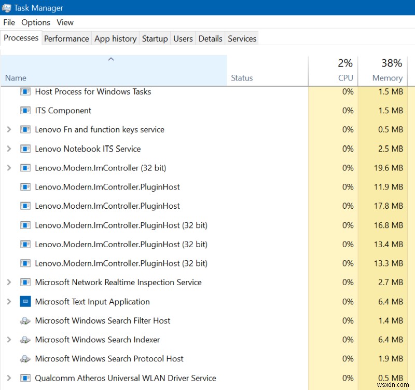Screen dimensions: 415x390
Task: Click the Microsoft Text Input Application icon
Action: (25, 302)
